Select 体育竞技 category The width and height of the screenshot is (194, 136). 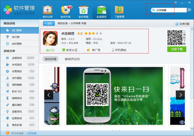19,71
